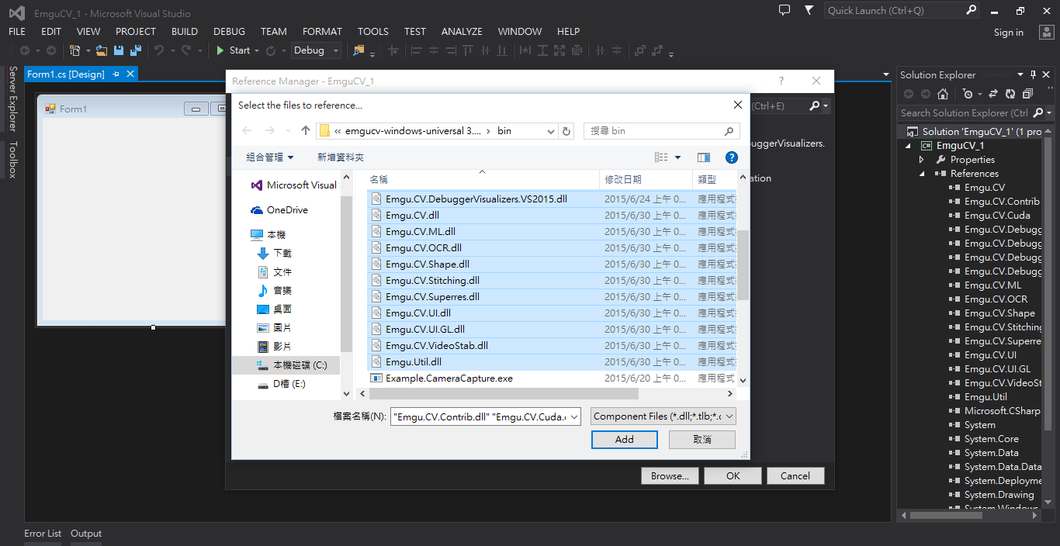Click the file name input field
The image size is (1060, 546).
coord(477,416)
